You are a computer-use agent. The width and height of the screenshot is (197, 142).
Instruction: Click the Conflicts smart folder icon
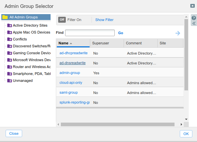coord(10,39)
